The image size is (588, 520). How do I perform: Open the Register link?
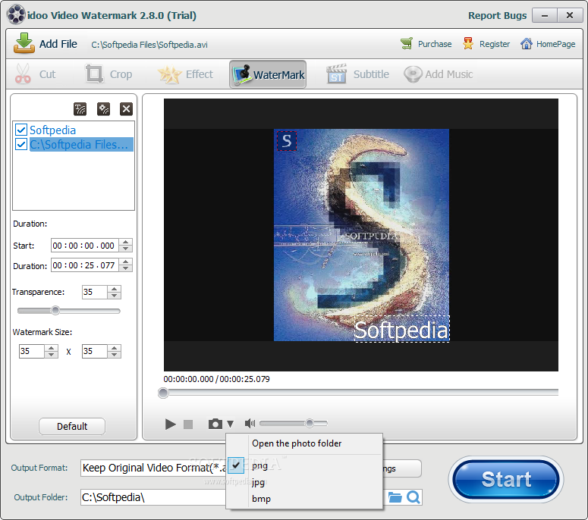(x=495, y=44)
